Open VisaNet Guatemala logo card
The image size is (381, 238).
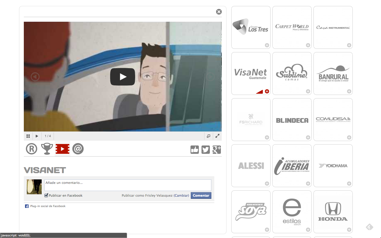[251, 73]
